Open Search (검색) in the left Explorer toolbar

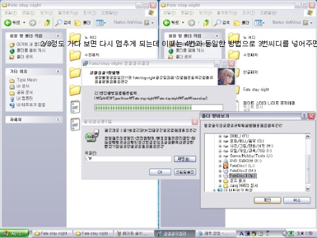63,22
